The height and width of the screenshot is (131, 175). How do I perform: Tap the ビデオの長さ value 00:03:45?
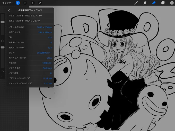point(47,68)
